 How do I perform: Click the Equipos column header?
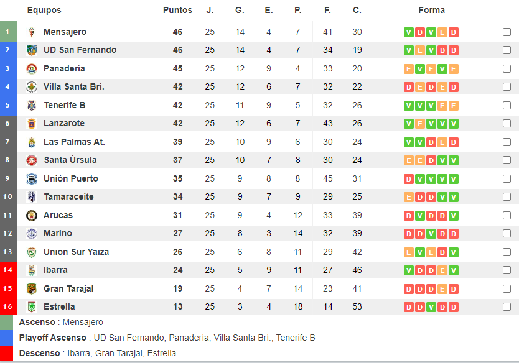[44, 10]
